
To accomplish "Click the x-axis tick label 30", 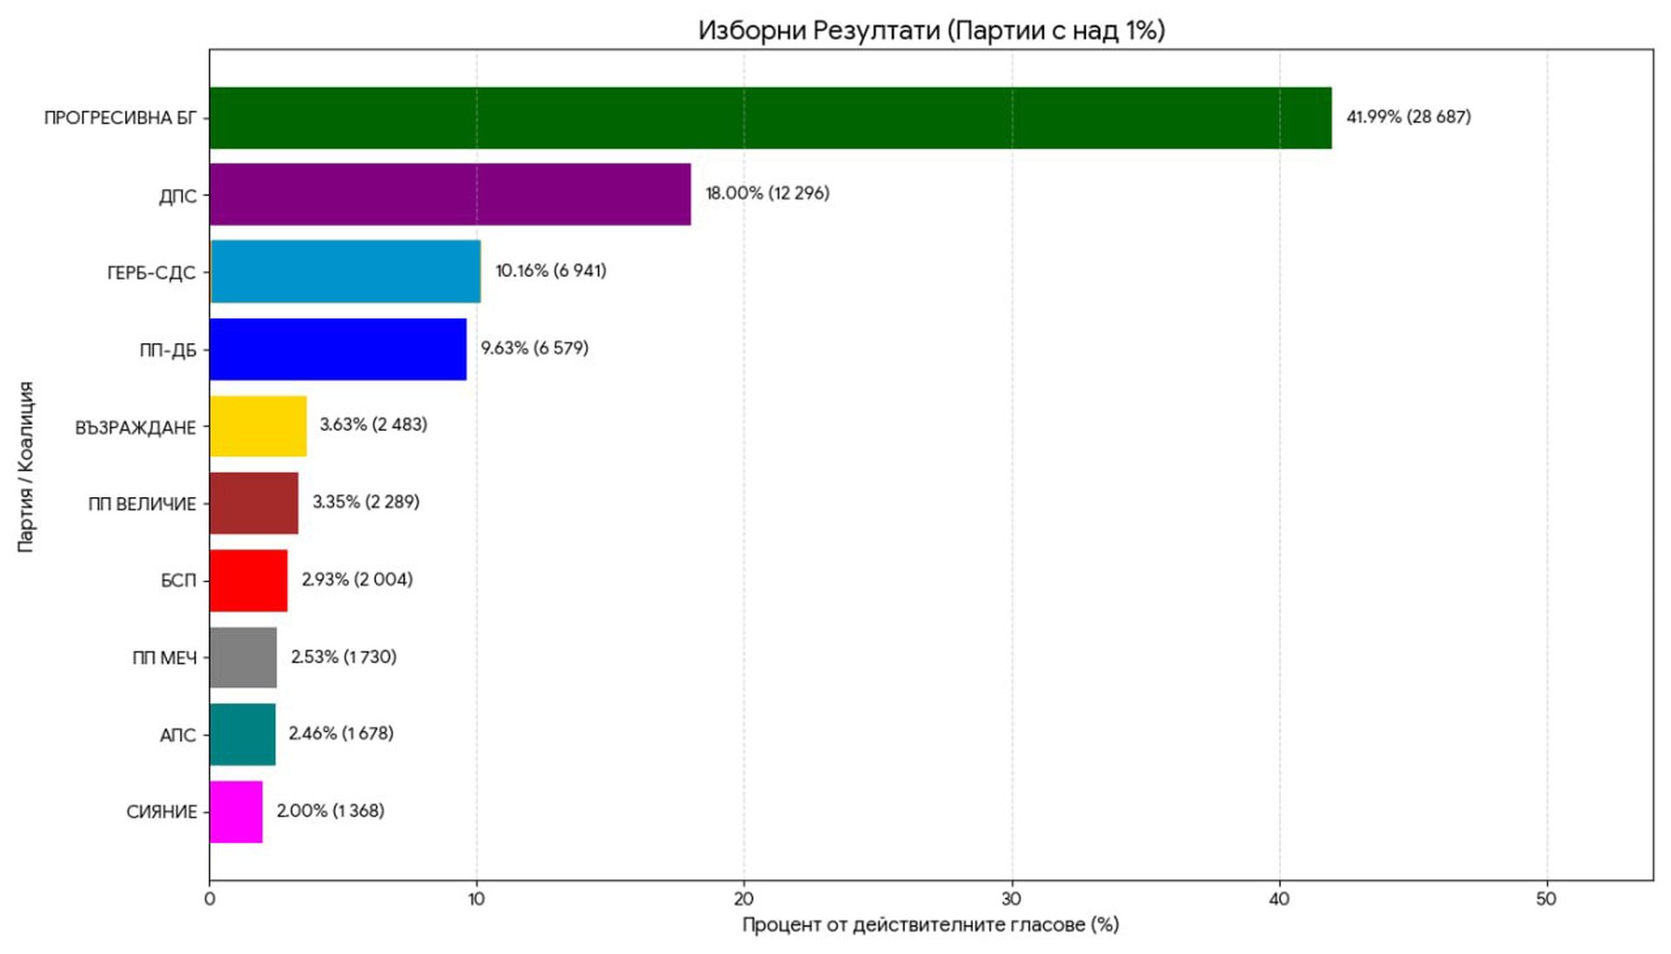I will tap(1011, 899).
